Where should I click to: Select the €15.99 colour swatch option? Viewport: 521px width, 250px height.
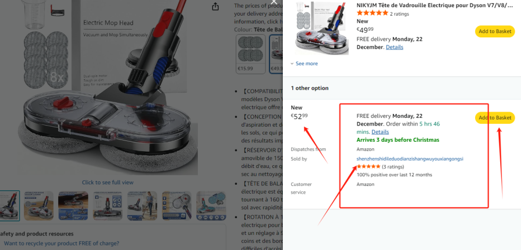(250, 54)
